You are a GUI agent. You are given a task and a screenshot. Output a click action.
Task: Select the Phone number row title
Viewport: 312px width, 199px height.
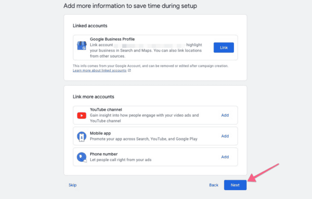104,154
